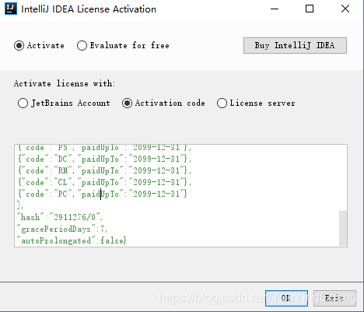Click the activation code text area scrollbar thumb
The image size is (364, 312).
tap(343, 228)
